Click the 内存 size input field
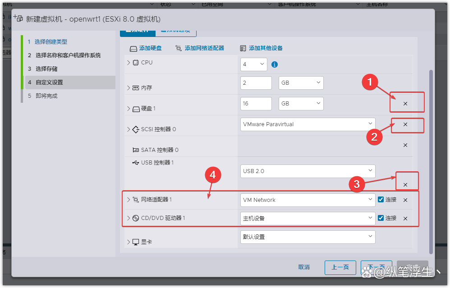Screen dimensions: 450x288 tap(255, 83)
